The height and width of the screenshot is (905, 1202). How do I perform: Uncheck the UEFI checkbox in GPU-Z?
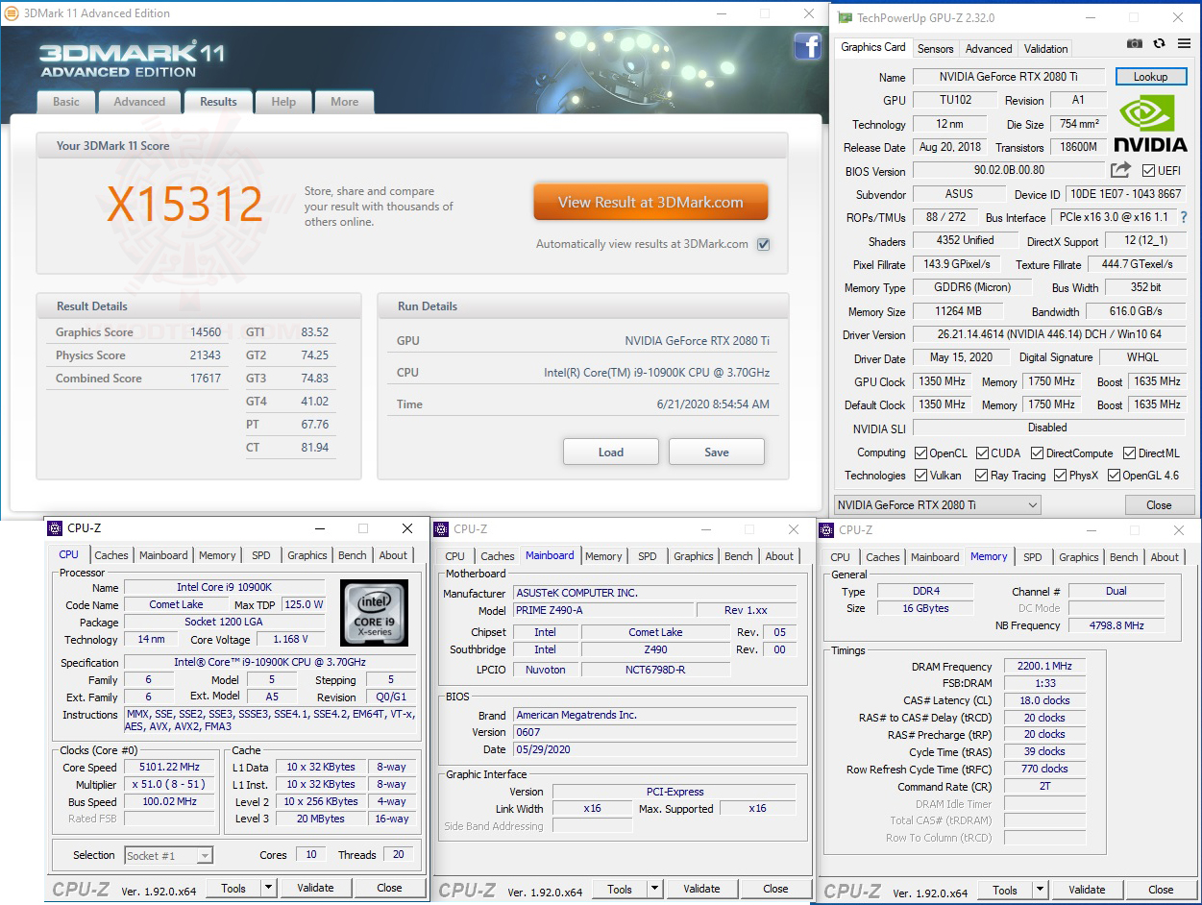pos(1147,171)
